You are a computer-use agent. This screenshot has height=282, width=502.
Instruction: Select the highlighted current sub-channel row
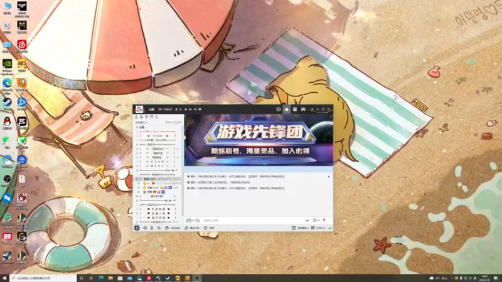click(x=158, y=179)
